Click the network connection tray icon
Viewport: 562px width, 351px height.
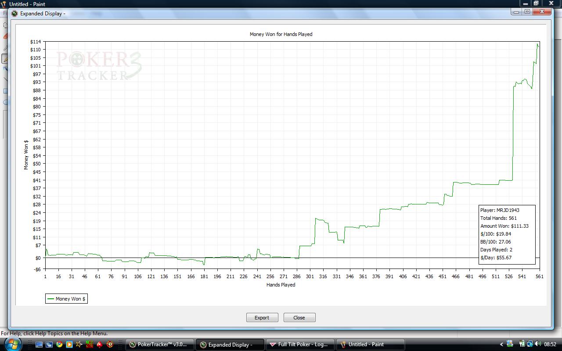tap(530, 344)
